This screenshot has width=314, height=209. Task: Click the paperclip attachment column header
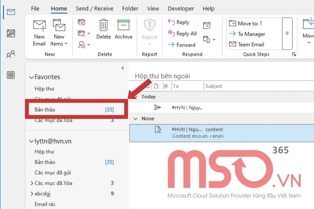click(166, 86)
